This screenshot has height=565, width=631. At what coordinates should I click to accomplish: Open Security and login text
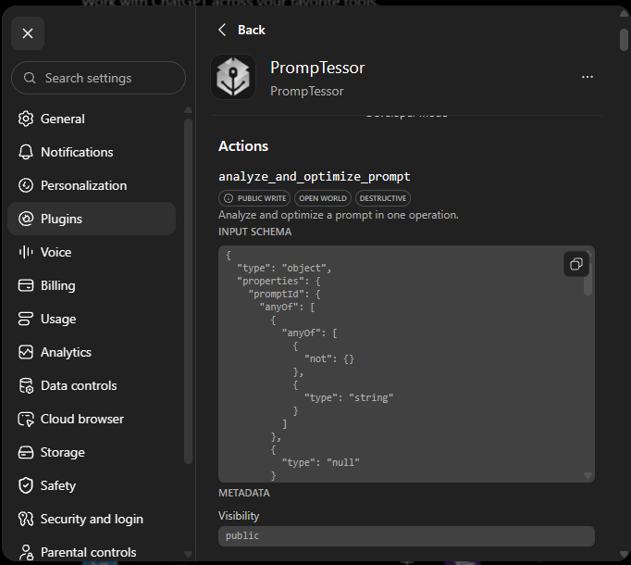92,519
